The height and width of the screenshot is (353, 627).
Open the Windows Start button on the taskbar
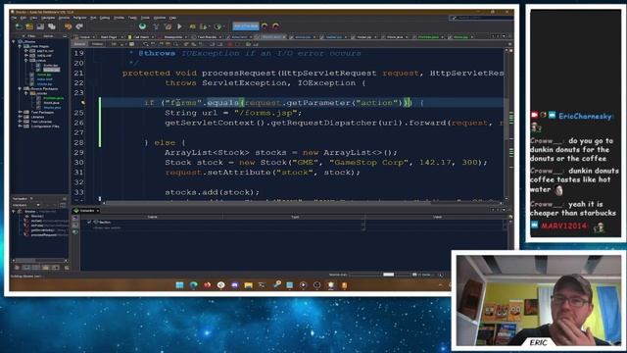[179, 285]
